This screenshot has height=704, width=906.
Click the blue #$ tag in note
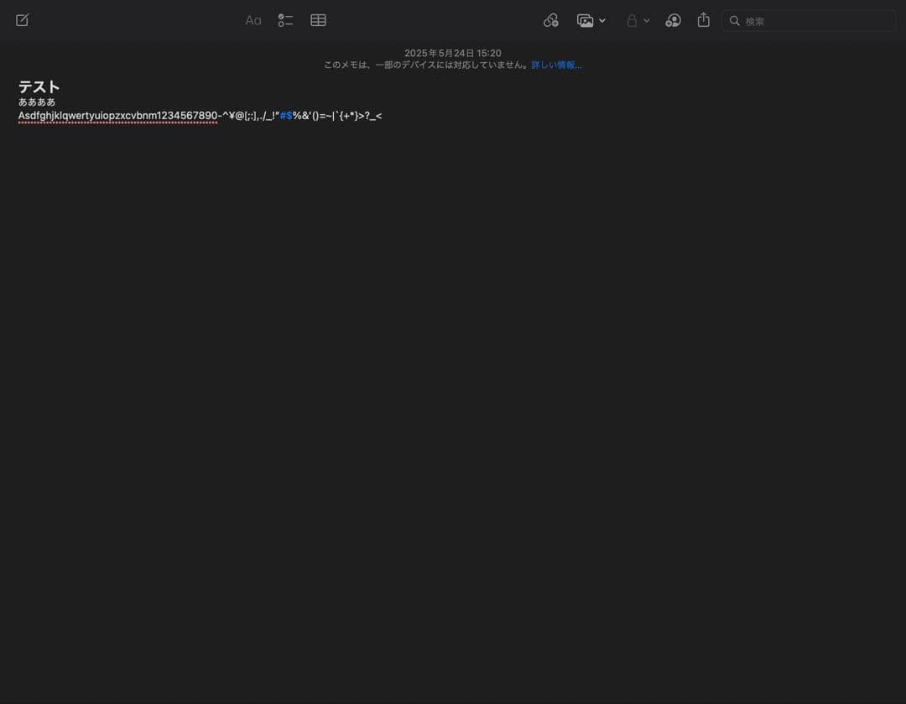(x=286, y=116)
